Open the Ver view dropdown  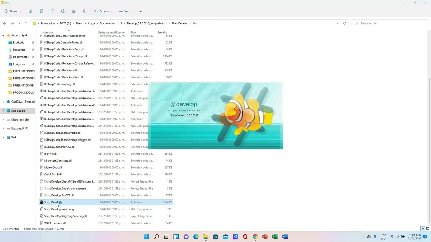[x=125, y=11]
